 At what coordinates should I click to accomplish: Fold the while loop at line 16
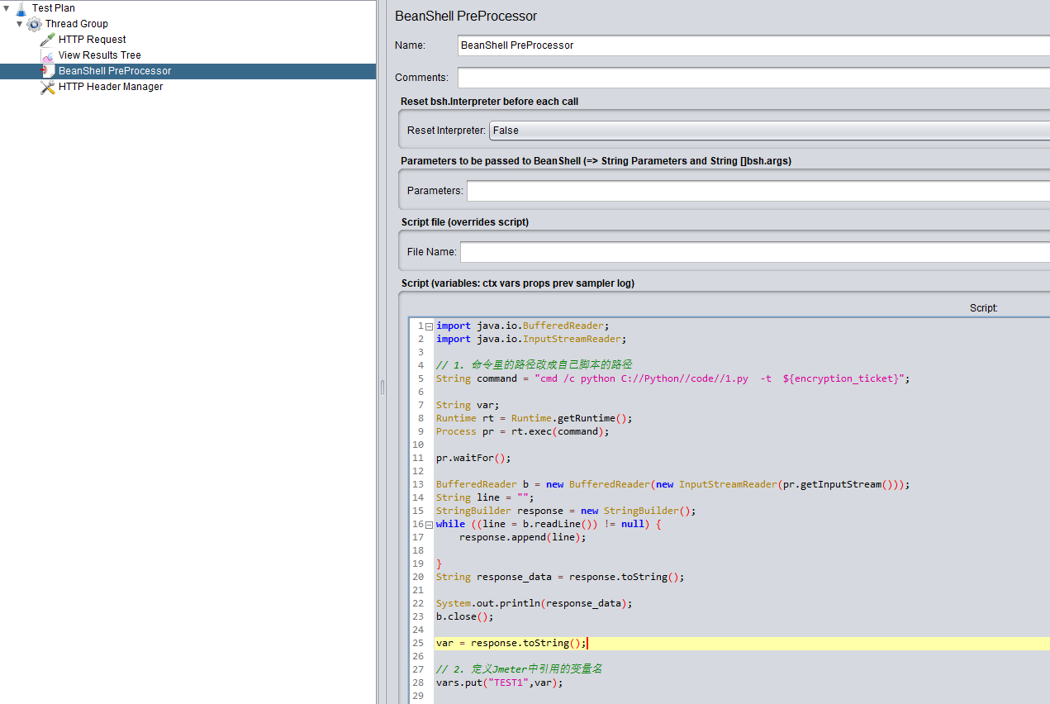point(429,524)
